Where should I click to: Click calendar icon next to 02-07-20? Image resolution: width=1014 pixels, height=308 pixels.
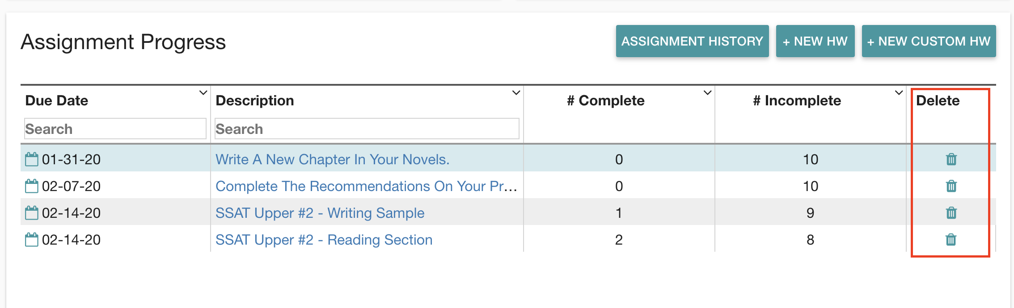click(31, 186)
